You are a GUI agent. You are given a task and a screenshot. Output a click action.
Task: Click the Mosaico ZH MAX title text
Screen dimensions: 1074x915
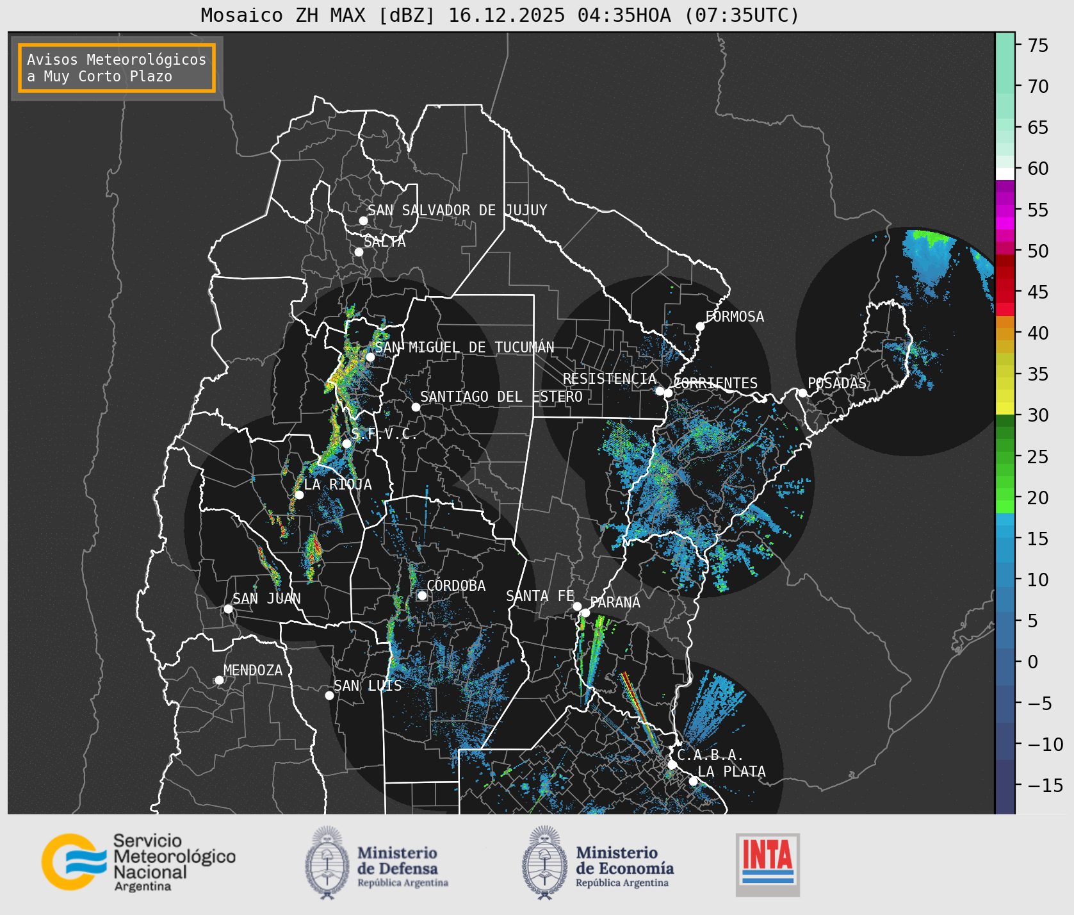click(x=500, y=15)
